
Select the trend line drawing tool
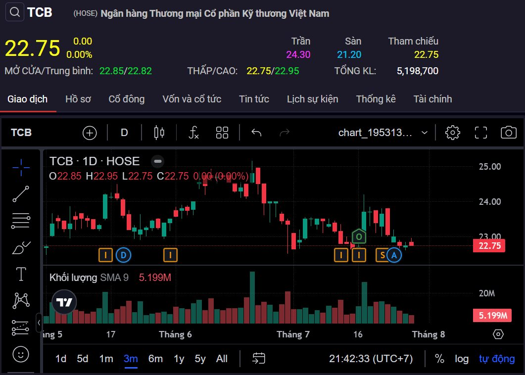coord(21,194)
